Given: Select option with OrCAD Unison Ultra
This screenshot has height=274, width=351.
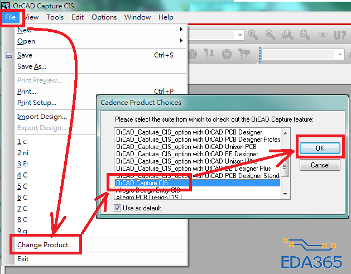Looking at the screenshot, I should tap(198, 161).
